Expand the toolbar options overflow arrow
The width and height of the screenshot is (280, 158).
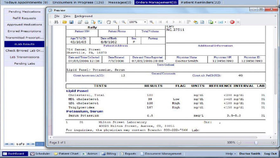tap(238, 22)
